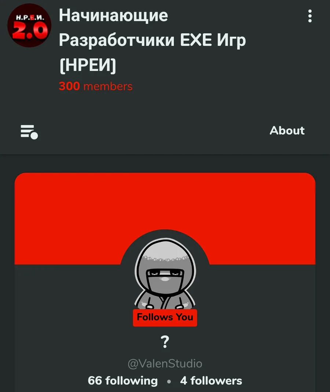The image size is (330, 392).
Task: View the 66 following list
Action: pos(123,381)
